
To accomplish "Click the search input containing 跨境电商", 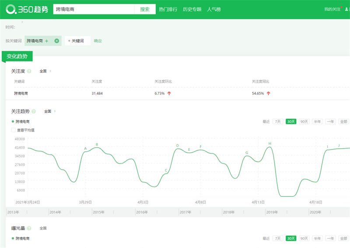I will 94,9.
